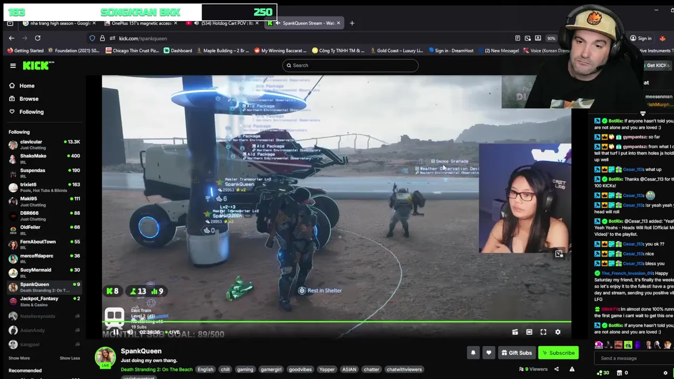
Task: Open browser zoom 90% indicator
Action: [x=551, y=38]
